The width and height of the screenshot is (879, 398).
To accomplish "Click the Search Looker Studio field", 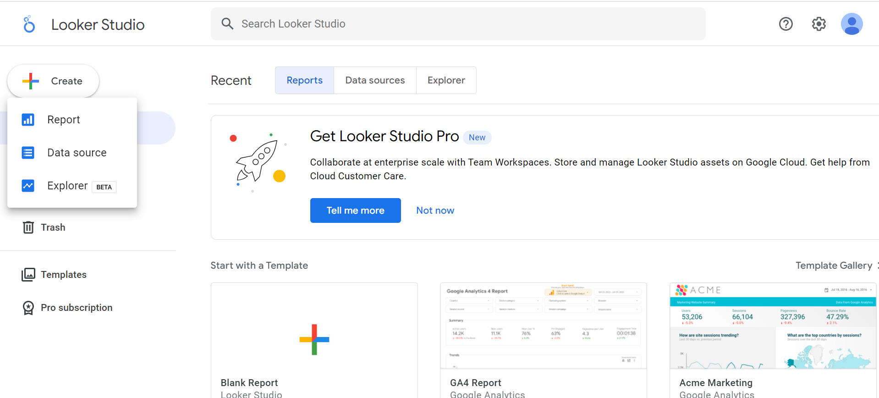I will click(458, 24).
